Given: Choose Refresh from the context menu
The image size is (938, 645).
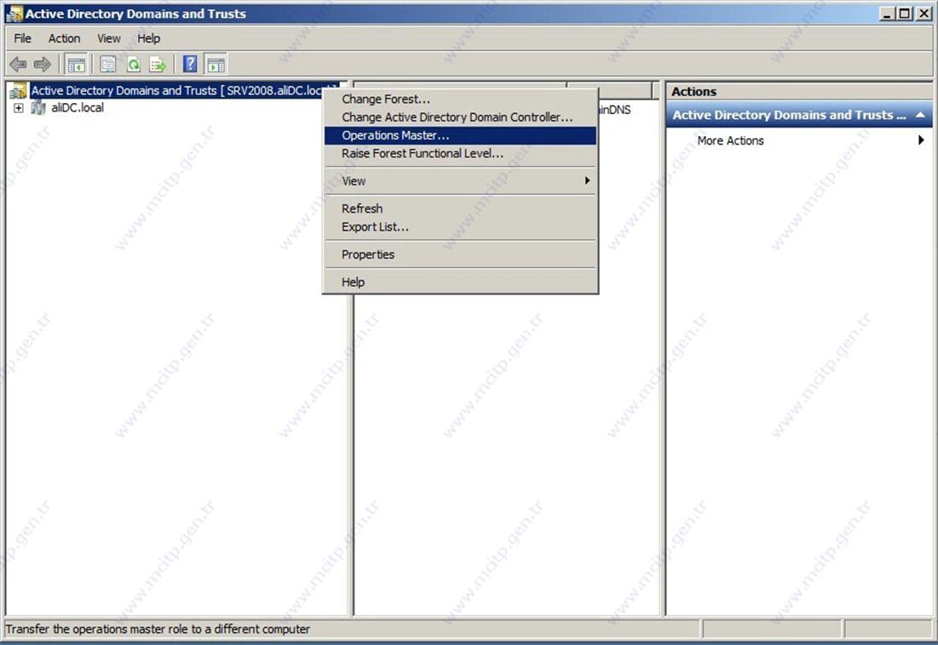Looking at the screenshot, I should tap(461, 208).
